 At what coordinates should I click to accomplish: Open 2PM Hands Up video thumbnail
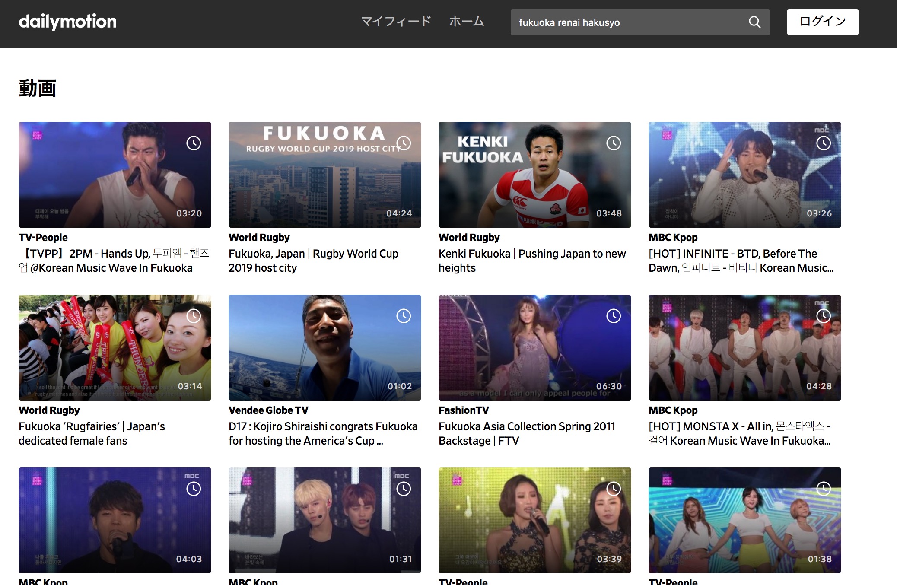pos(115,175)
